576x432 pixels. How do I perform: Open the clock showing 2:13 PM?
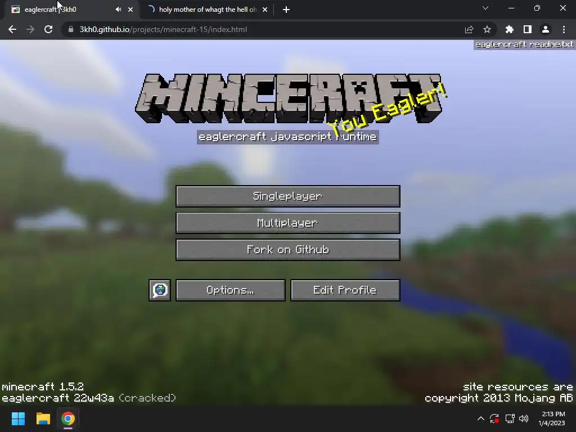(x=552, y=418)
